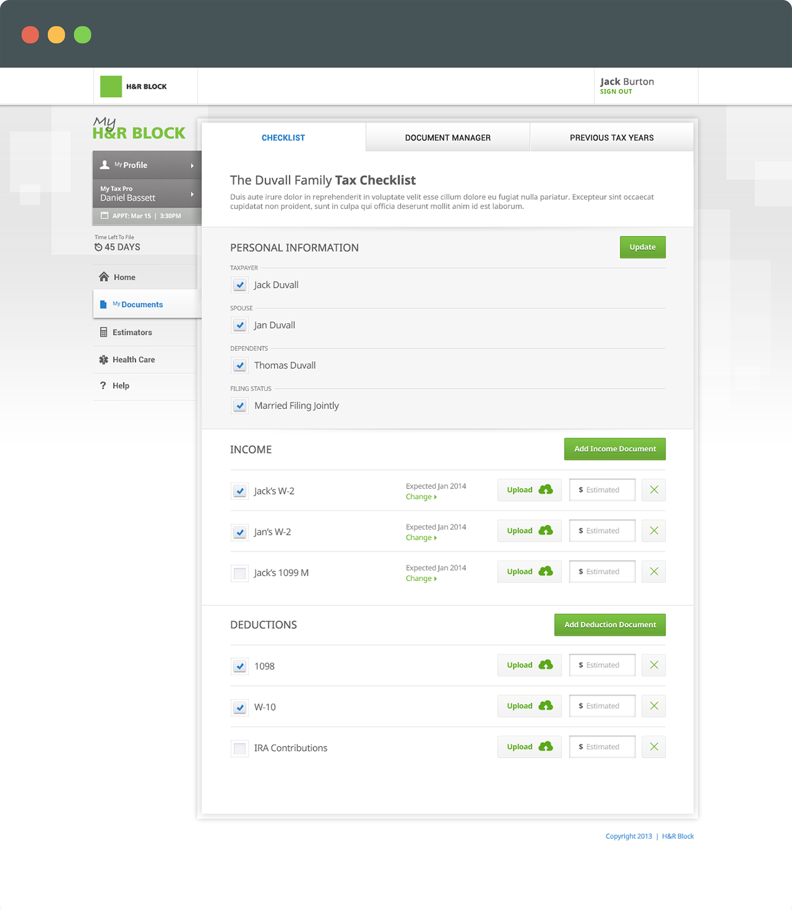Screen dimensions: 792x914
Task: Expand the My Profile arrow
Action: tap(192, 166)
